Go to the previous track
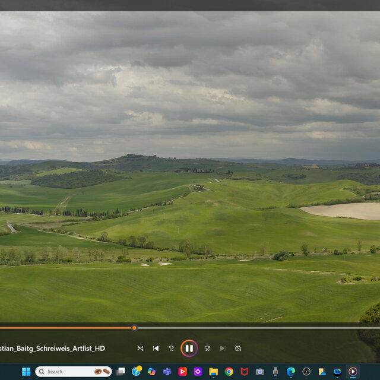Image resolution: width=380 pixels, height=380 pixels. coord(156,349)
